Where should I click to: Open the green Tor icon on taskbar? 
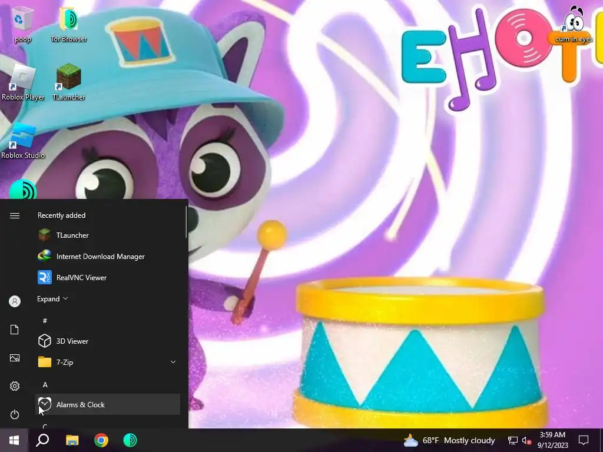point(130,440)
